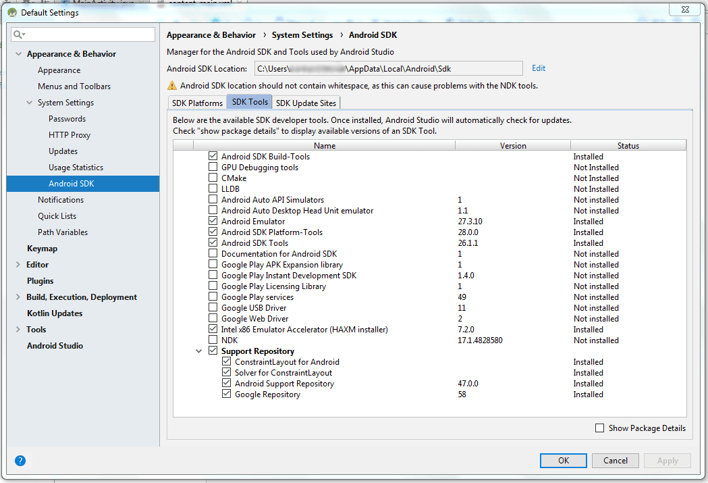Select Solver for ConstraintLayout row text

pos(283,373)
